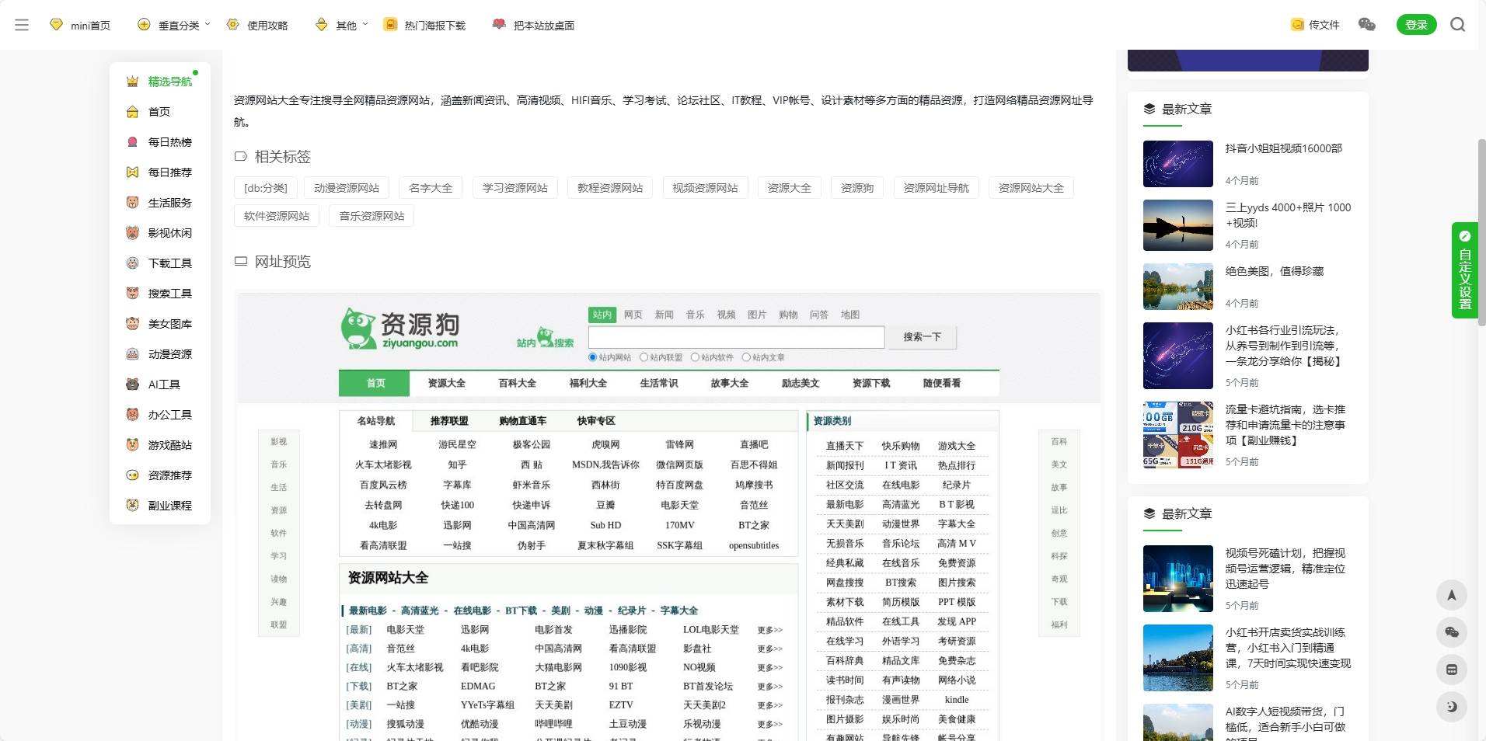Select the 站内文章 radio option

(x=746, y=357)
